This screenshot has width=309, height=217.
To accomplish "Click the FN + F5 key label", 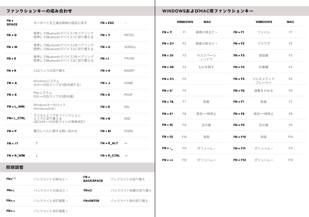I will pos(239,79).
